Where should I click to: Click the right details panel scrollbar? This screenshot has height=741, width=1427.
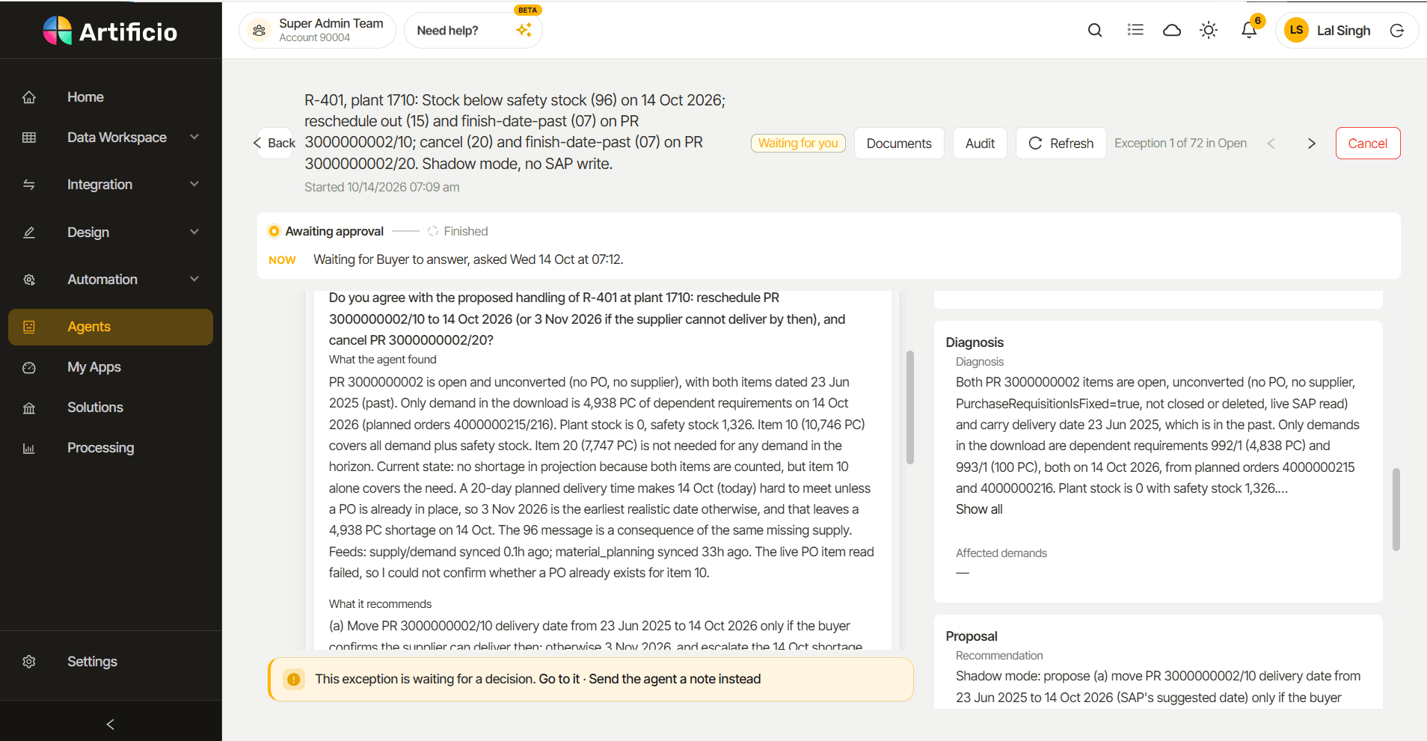pos(1396,509)
